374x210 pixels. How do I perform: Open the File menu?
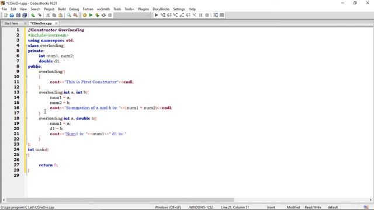click(4, 9)
